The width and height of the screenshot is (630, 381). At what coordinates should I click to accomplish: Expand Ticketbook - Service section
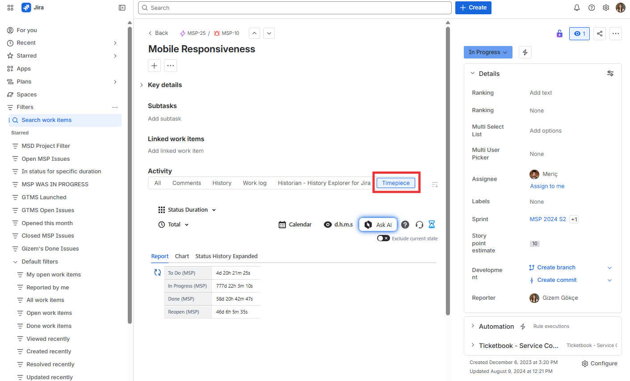[473, 345]
